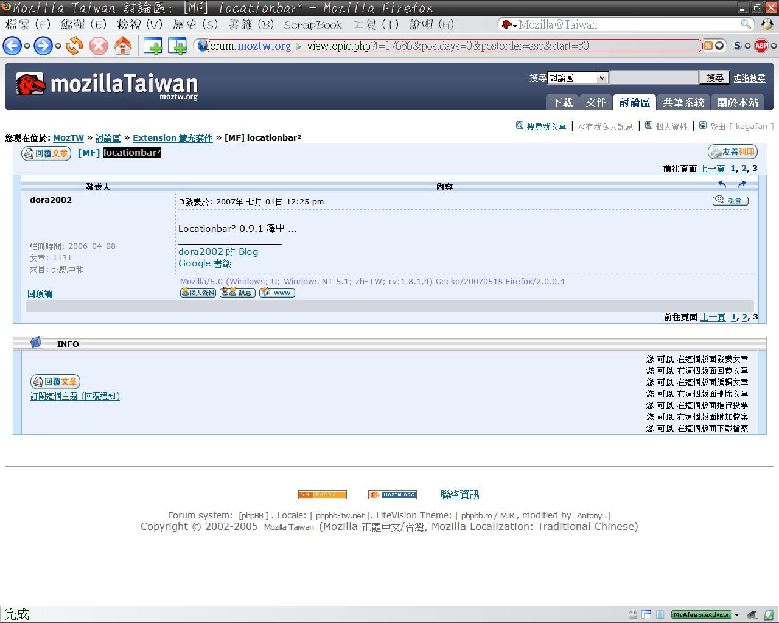Viewport: 779px width, 623px height.
Task: Click the McAfee SiteAdvisor status badge
Action: [701, 614]
